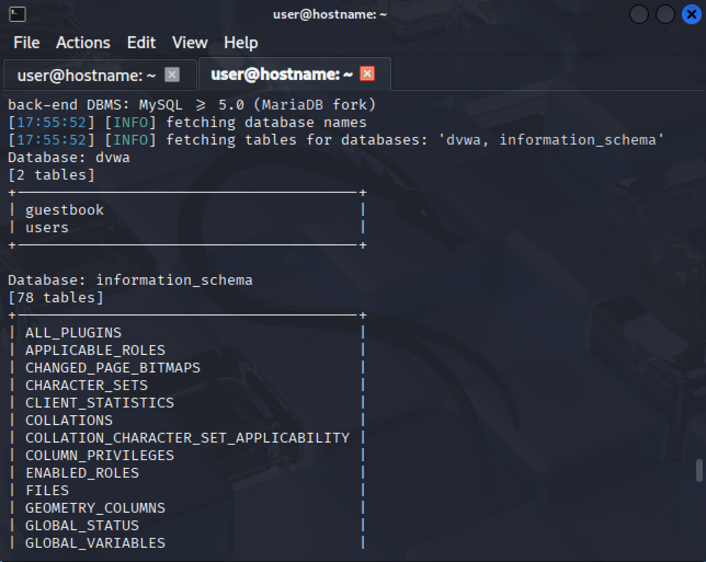Click the APPLICABLE_ROLES row
The height and width of the screenshot is (562, 706).
pyautogui.click(x=186, y=350)
